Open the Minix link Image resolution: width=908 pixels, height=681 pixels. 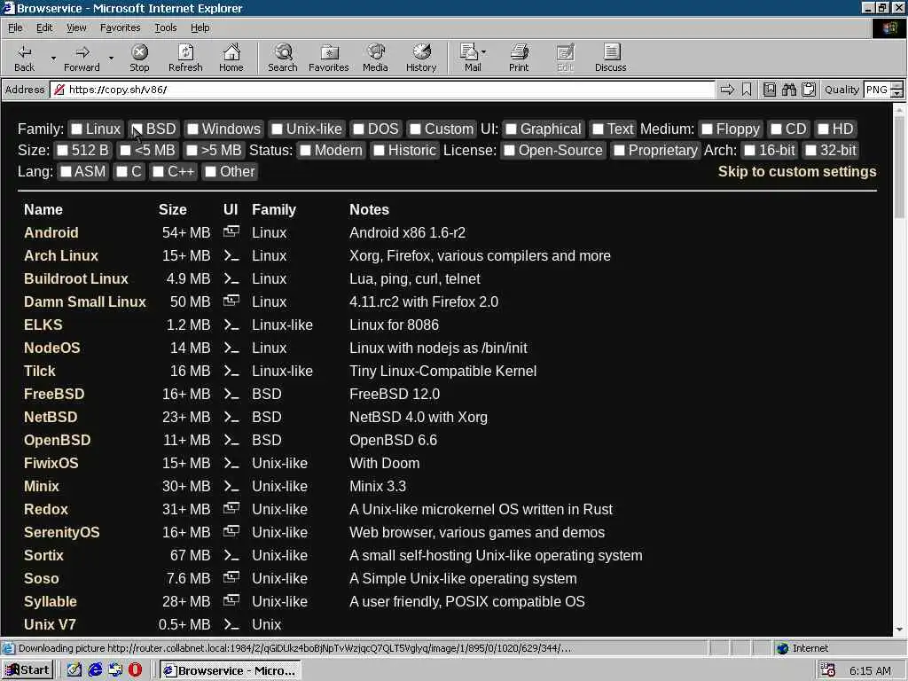pos(41,486)
